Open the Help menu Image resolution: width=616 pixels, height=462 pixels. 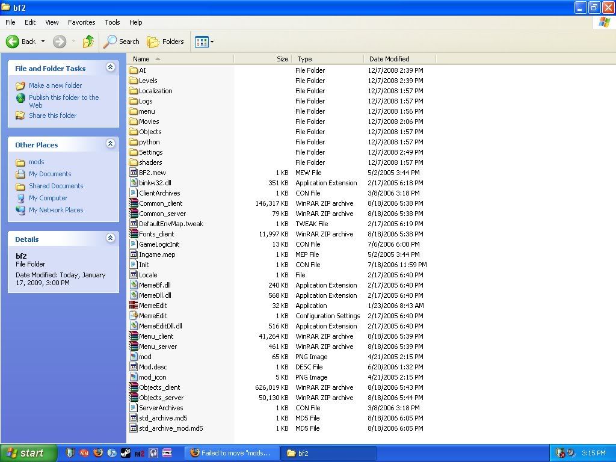(135, 22)
